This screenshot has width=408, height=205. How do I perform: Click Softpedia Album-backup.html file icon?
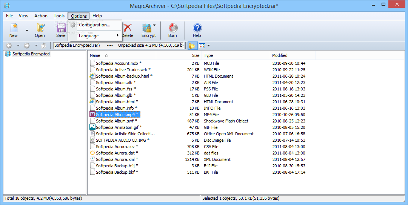92,76
